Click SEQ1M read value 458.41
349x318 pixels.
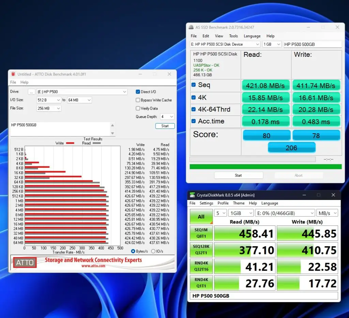tap(245, 233)
